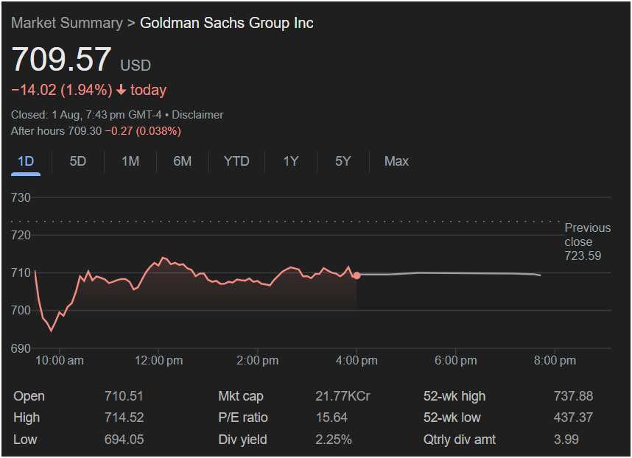Click the Mkt cap label
632x458 pixels.
[x=241, y=396]
